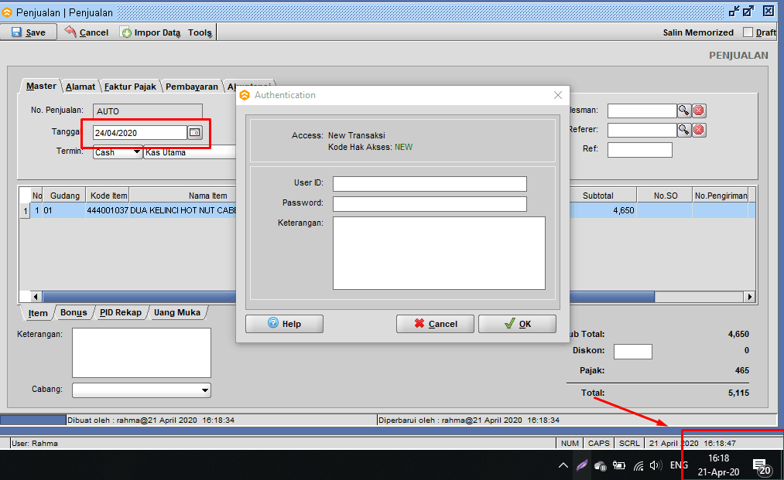Click the Referer search magnifier icon
The width and height of the screenshot is (784, 480).
coord(684,130)
